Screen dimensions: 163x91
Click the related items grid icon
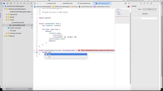pyautogui.click(x=35, y=3)
